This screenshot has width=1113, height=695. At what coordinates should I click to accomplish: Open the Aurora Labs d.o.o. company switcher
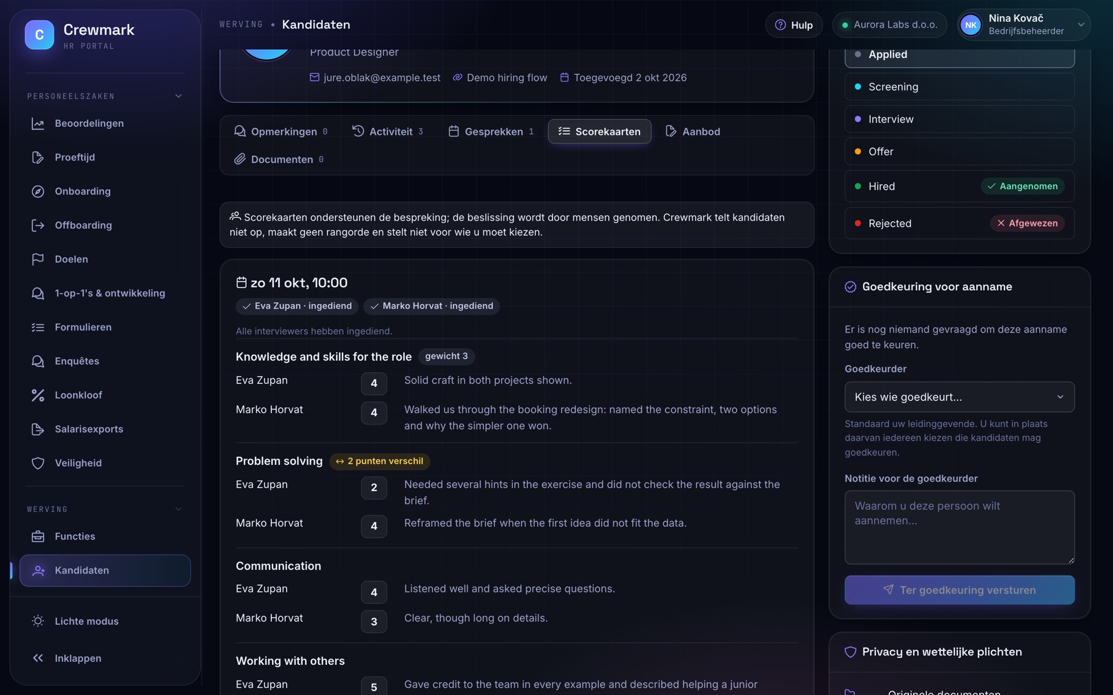point(889,25)
